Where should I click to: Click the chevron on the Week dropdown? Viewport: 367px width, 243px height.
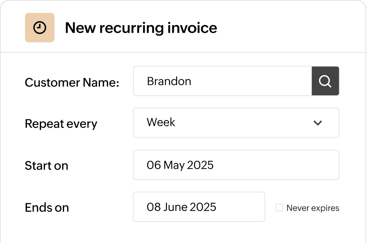317,123
